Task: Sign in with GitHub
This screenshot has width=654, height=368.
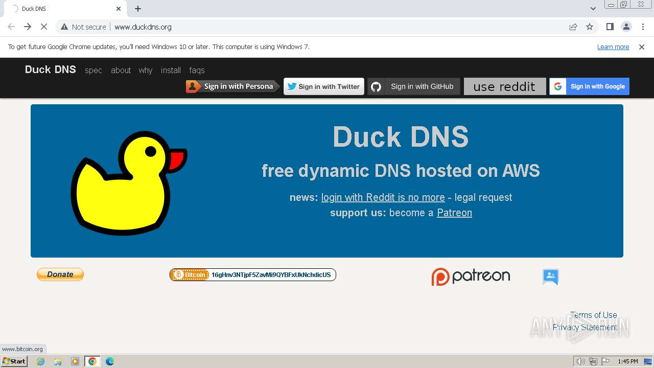Action: click(414, 86)
